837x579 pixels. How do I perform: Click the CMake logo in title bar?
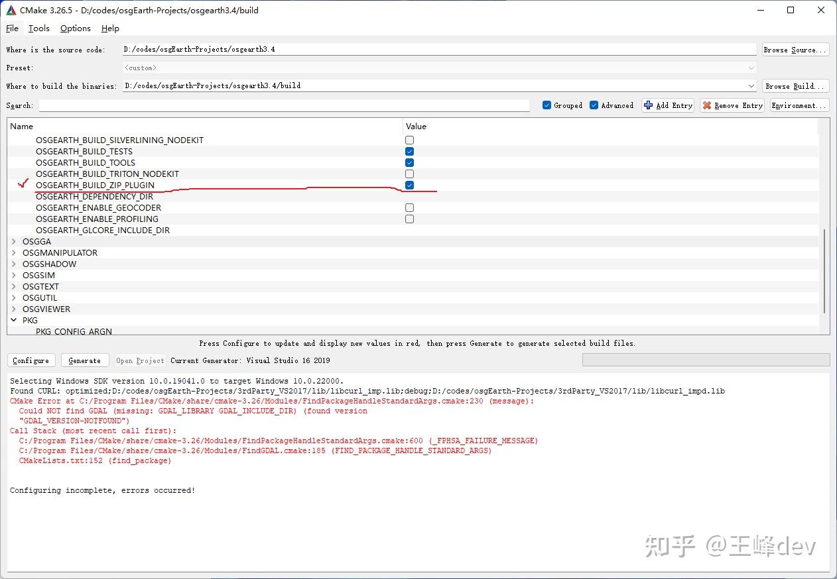(11, 10)
